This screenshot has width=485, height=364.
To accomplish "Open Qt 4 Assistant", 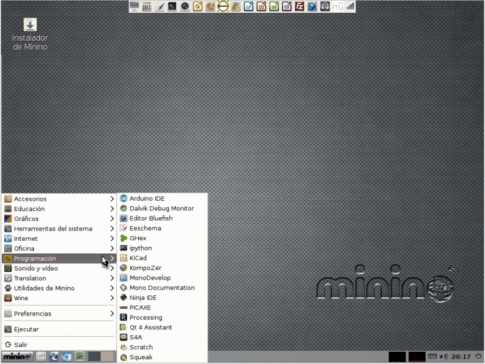I will point(162,327).
